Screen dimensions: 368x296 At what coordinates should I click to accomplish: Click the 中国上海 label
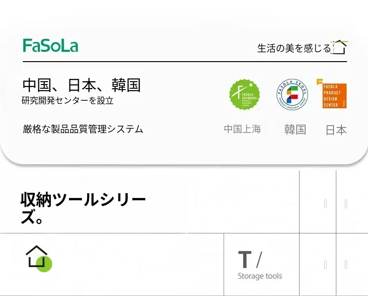[242, 129]
